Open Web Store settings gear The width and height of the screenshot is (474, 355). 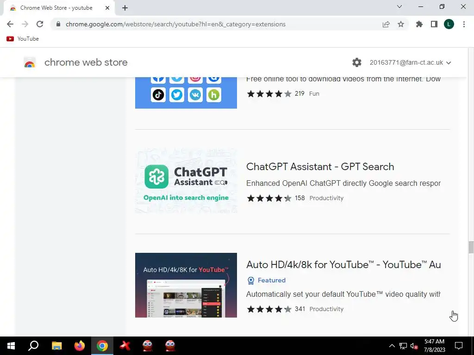coord(357,62)
